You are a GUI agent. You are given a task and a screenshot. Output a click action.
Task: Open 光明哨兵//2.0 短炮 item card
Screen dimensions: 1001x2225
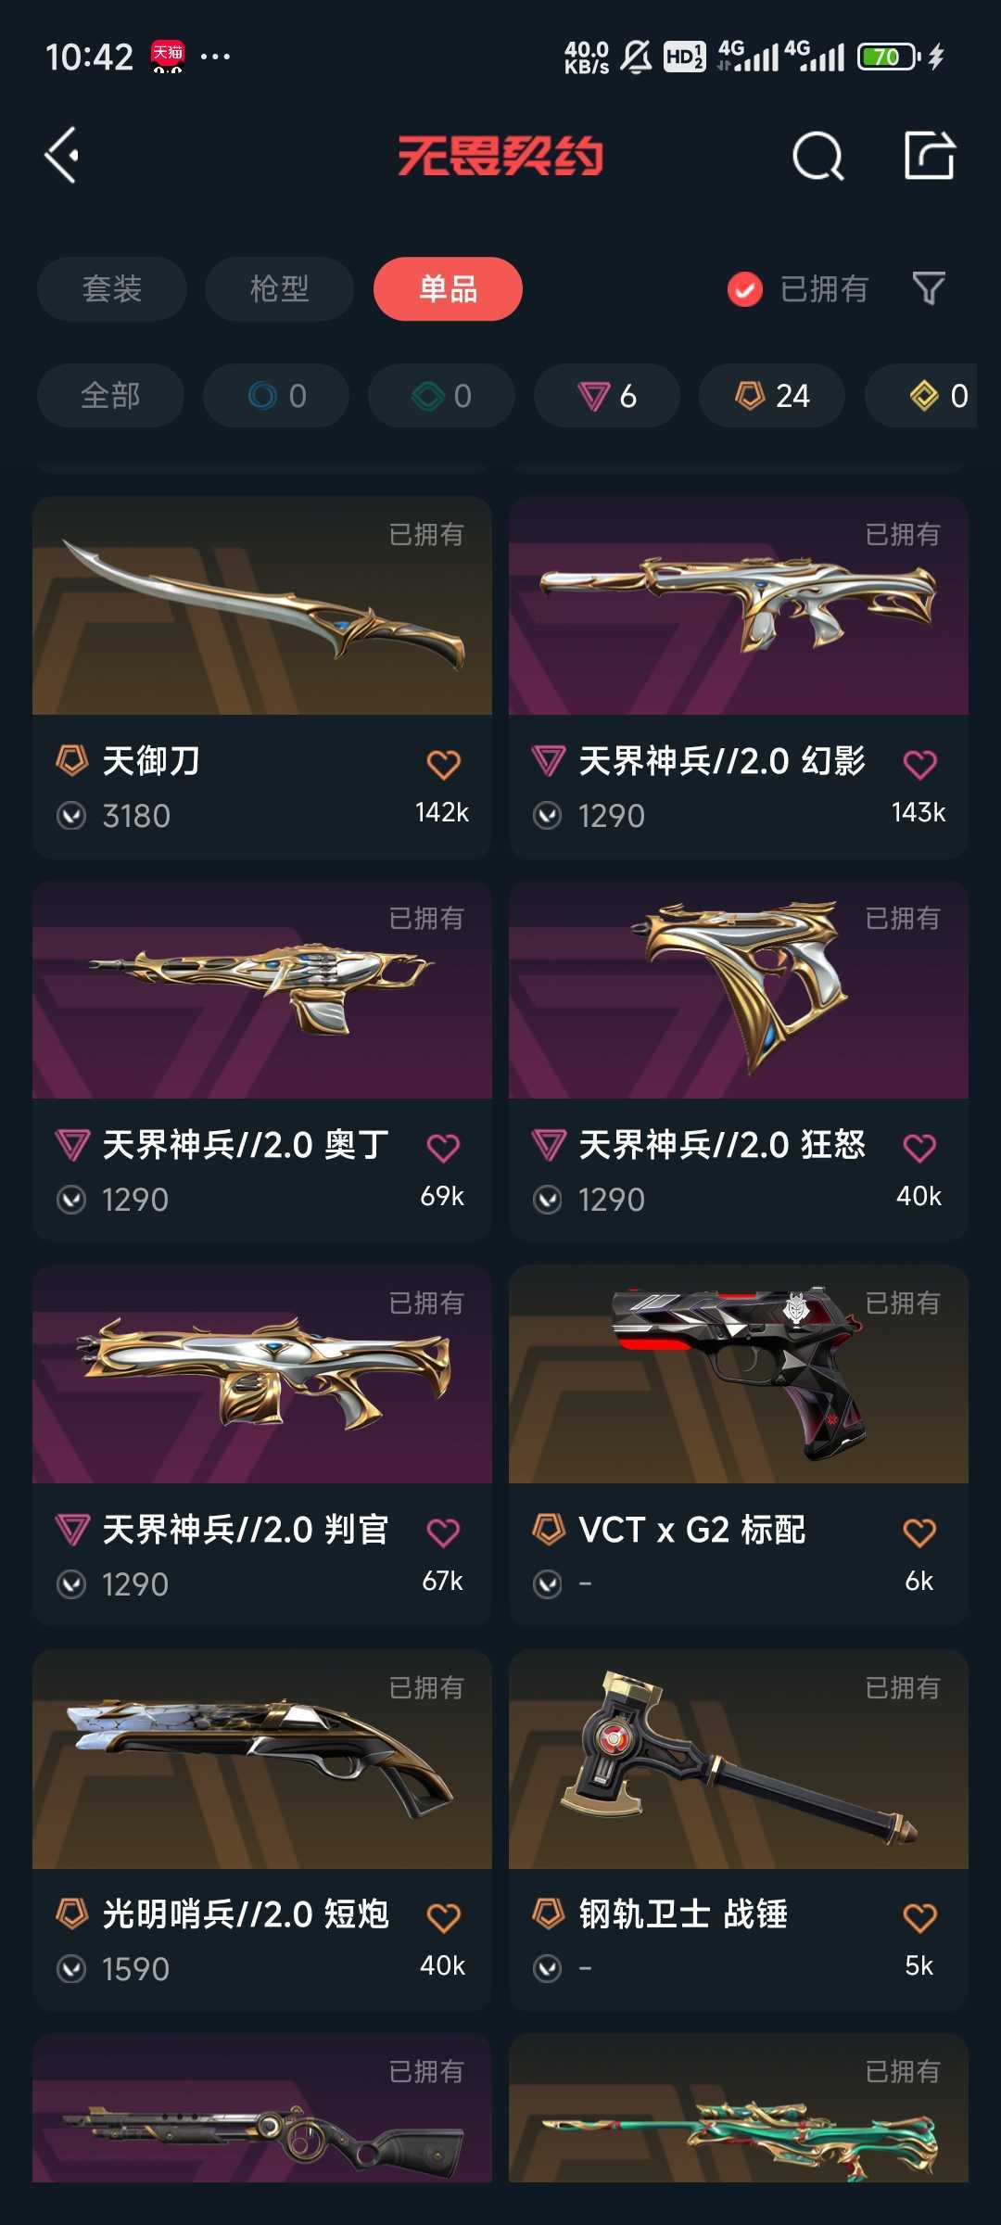(x=262, y=1829)
